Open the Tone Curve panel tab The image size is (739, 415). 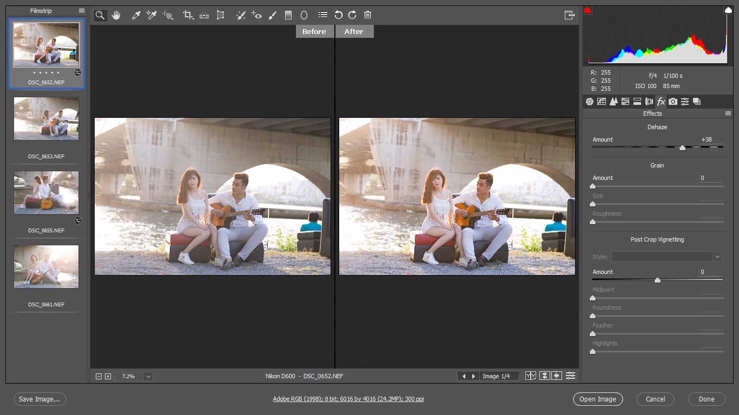(602, 102)
